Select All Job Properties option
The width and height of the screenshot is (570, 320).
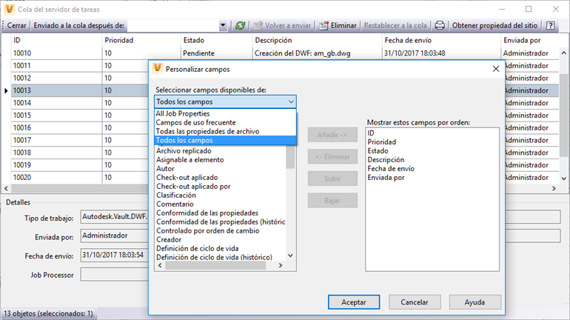pos(225,113)
